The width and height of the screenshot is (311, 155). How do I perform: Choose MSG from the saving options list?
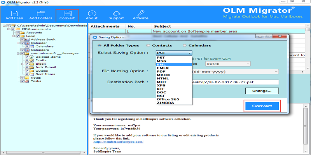[x=174, y=61]
